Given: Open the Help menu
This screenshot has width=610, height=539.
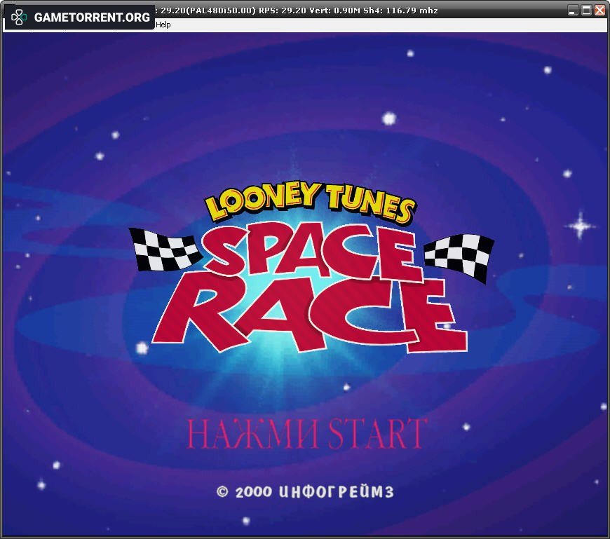Looking at the screenshot, I should 163,25.
